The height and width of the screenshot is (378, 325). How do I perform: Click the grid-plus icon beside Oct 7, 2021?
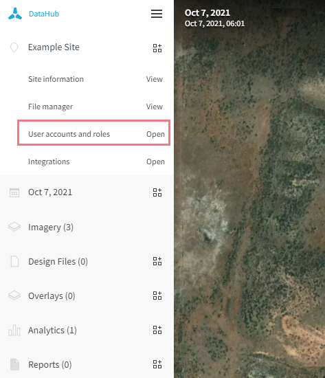157,192
